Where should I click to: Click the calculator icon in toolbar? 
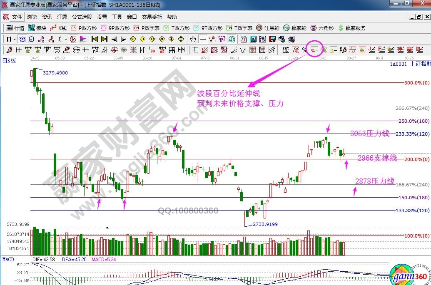tap(253, 39)
